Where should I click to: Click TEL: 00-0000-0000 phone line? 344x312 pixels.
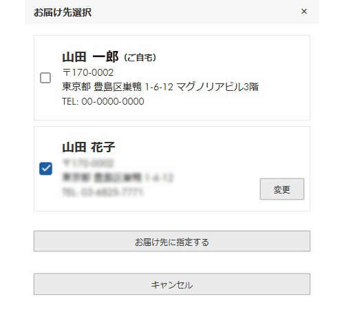pos(103,101)
